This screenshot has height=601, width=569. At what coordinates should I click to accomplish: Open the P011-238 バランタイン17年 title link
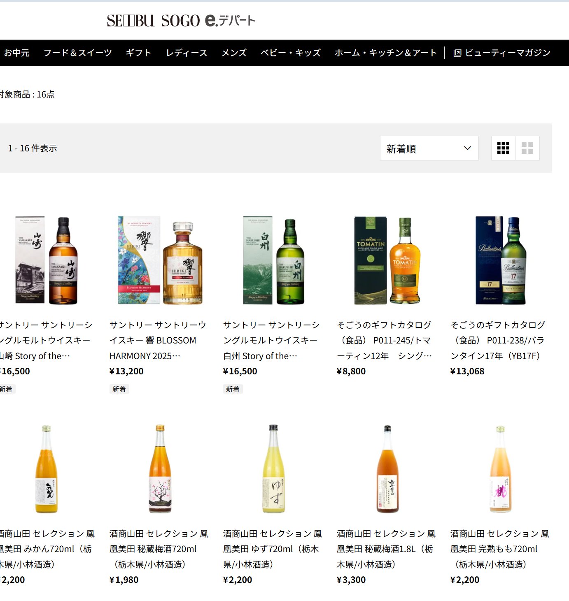coord(498,340)
